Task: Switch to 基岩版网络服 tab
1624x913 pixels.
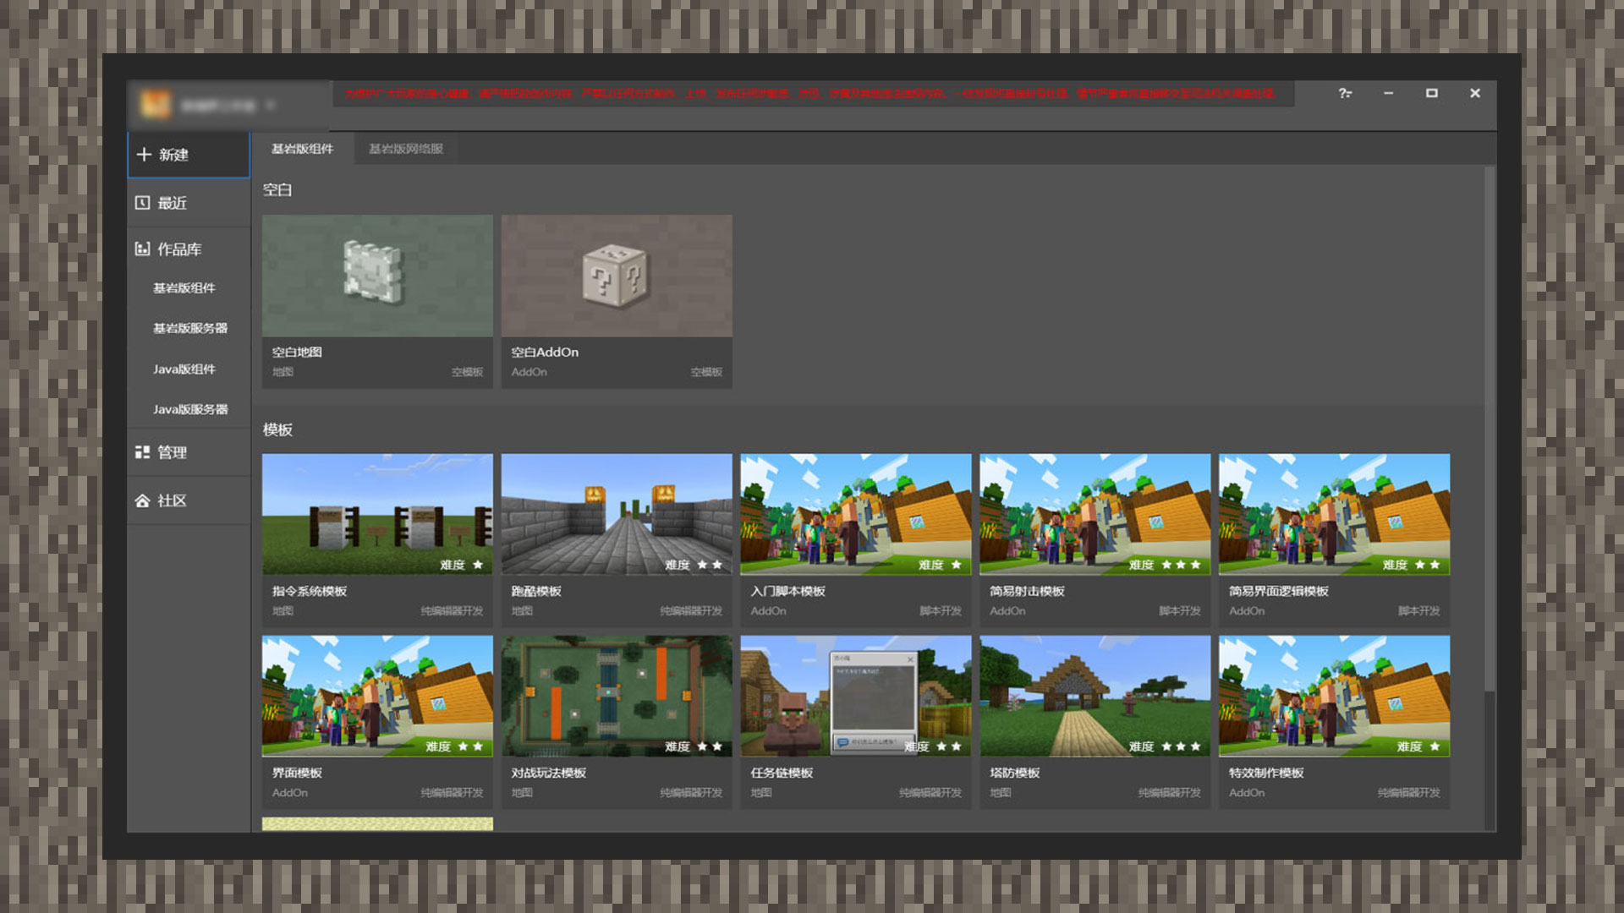Action: click(x=406, y=149)
